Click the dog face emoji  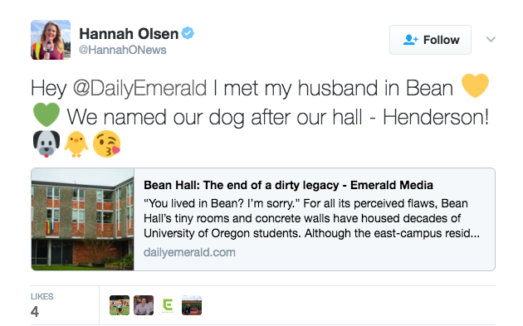[46, 144]
